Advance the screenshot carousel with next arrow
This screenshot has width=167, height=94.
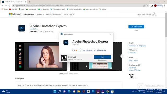click(122, 56)
